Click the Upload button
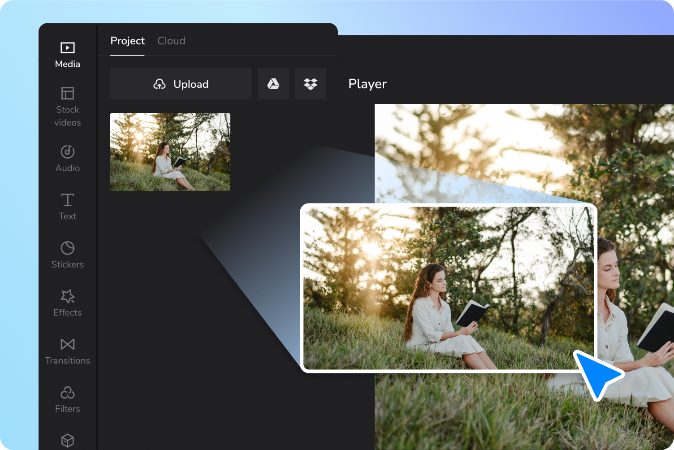 point(181,84)
